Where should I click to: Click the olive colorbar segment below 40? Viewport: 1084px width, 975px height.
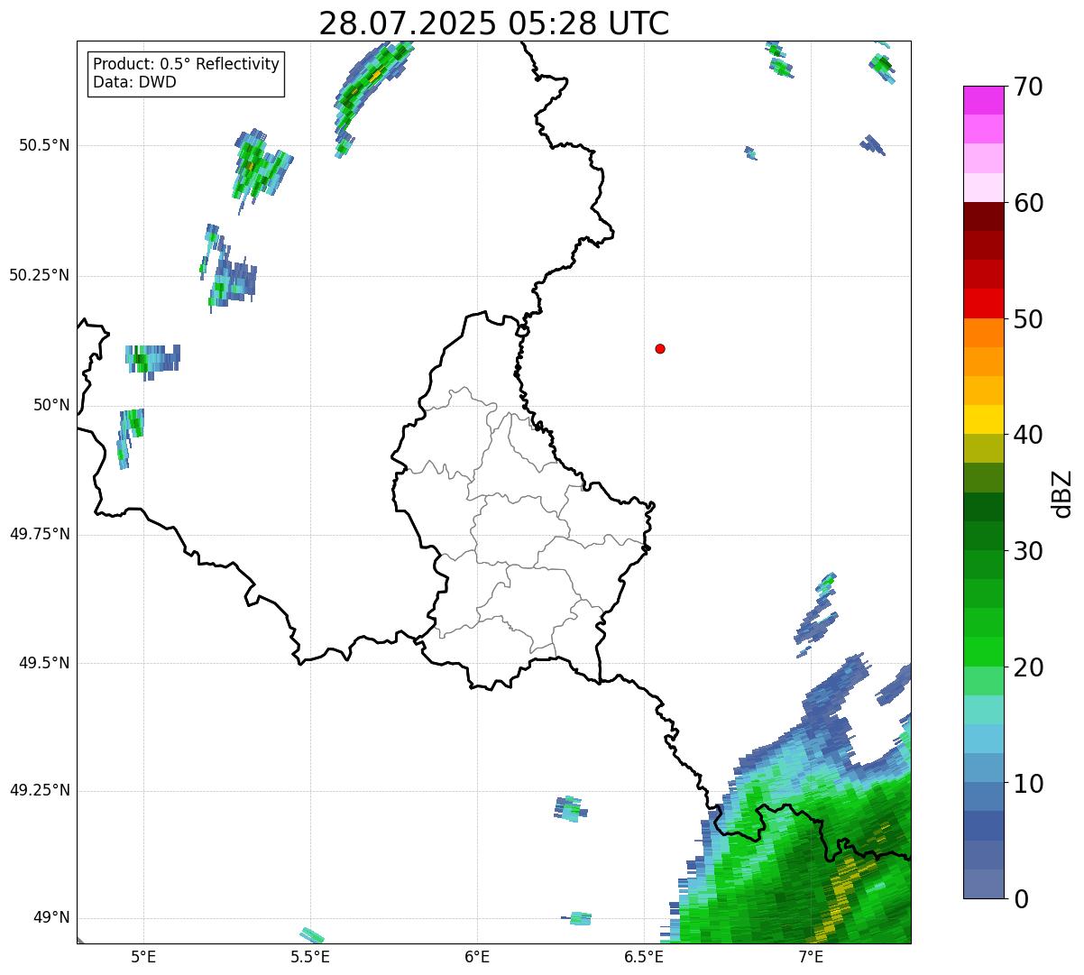coord(983,448)
